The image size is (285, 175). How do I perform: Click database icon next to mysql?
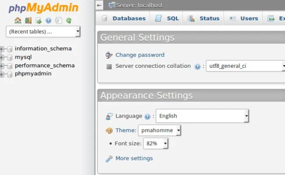[10, 57]
